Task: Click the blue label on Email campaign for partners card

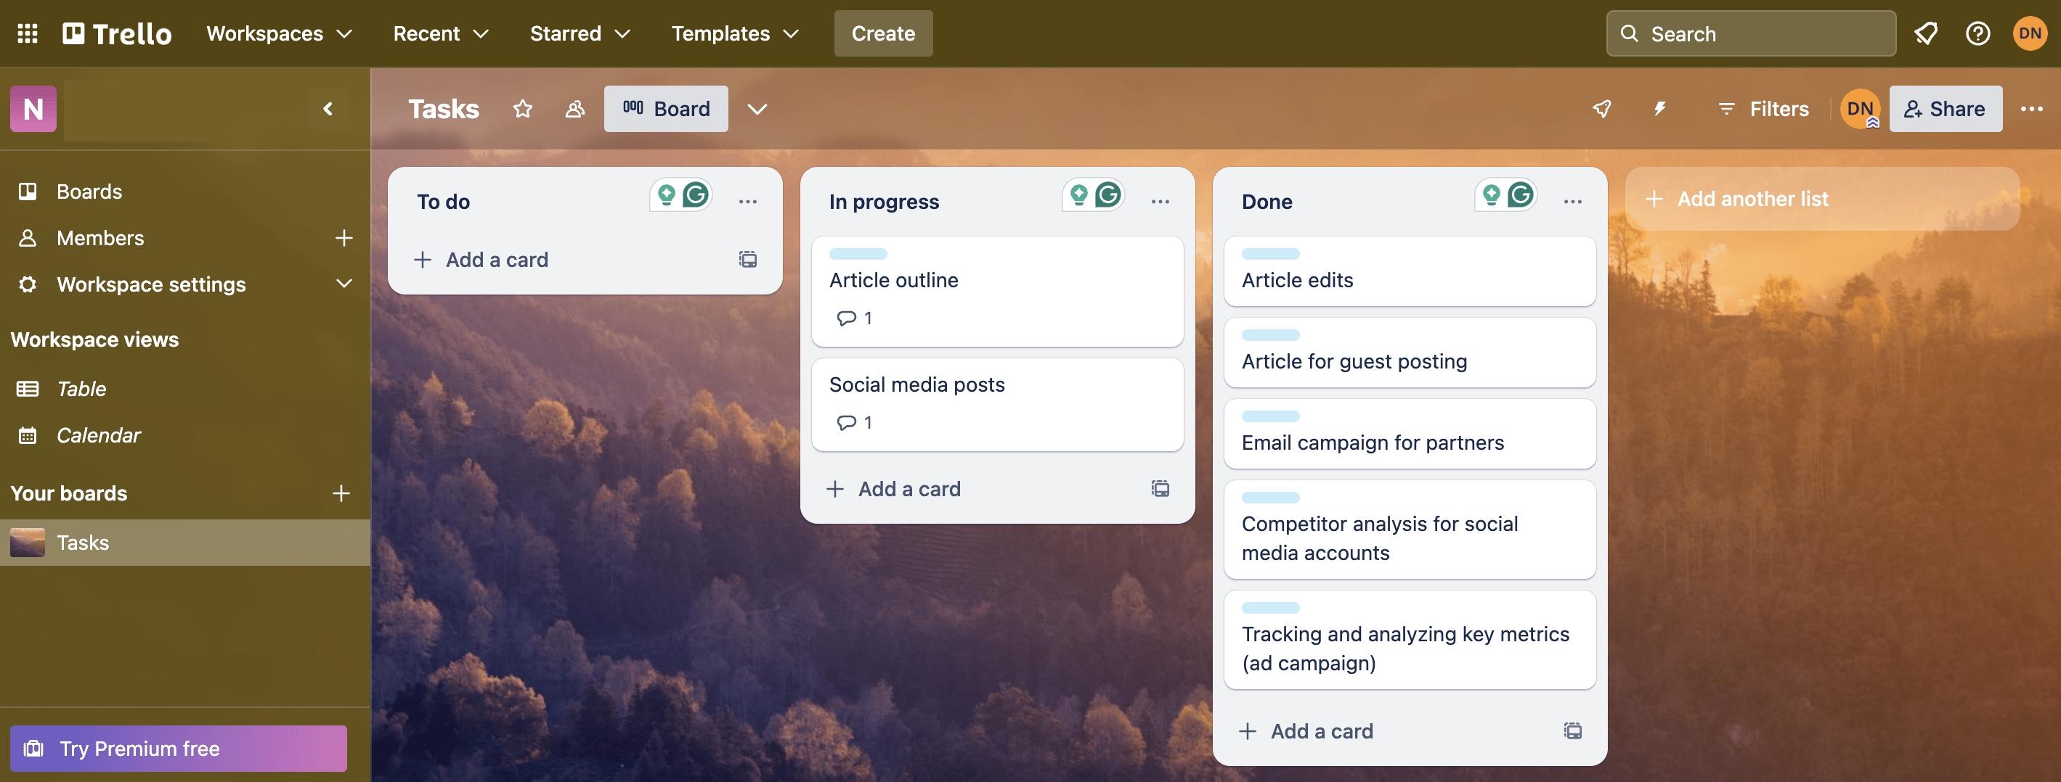Action: click(x=1271, y=416)
